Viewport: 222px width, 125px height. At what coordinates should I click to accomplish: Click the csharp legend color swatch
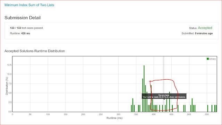(208, 59)
